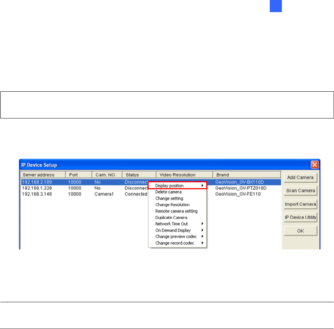Close the IP Device Setup dialog
334x329 pixels.
click(315, 165)
